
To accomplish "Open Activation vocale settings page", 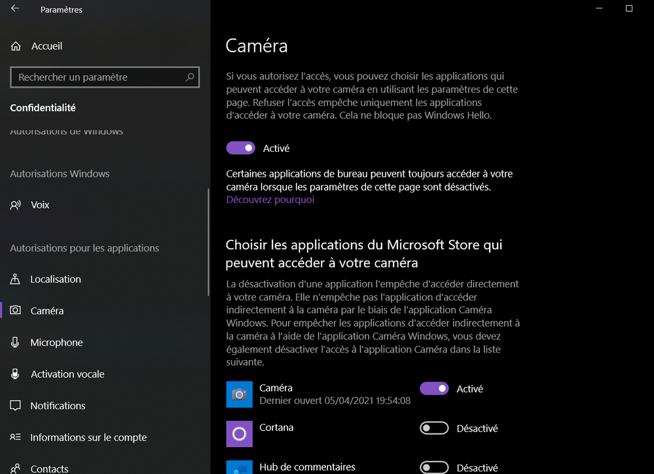I will [x=67, y=374].
